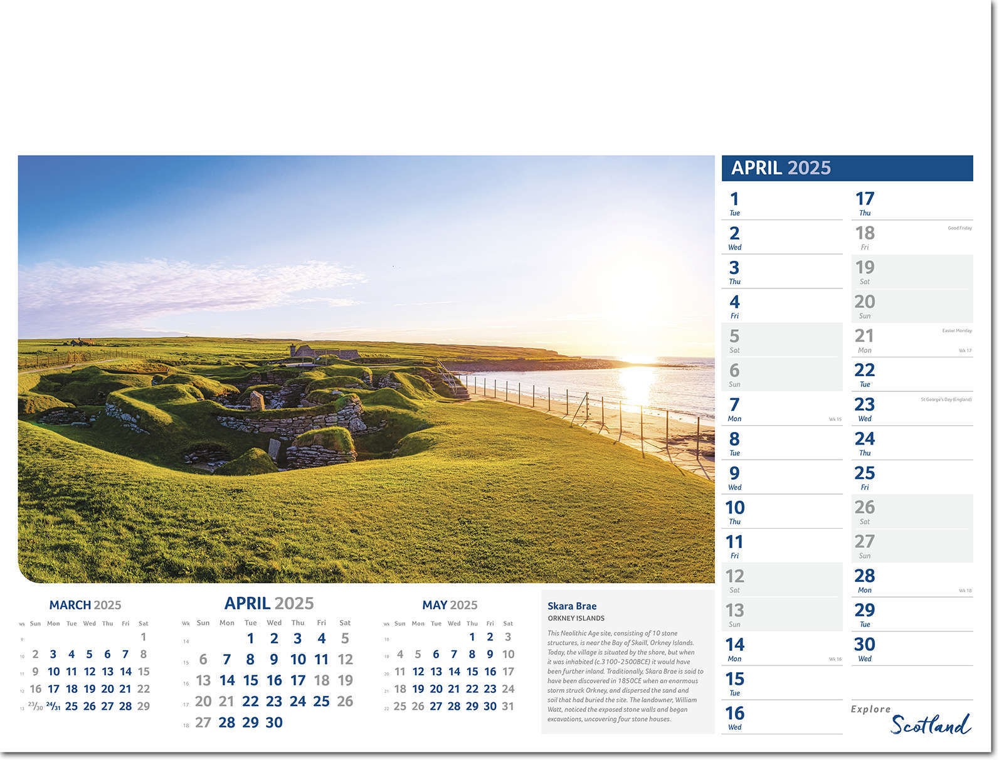
Task: Click the Skara Brae caption title
Action: 572,606
